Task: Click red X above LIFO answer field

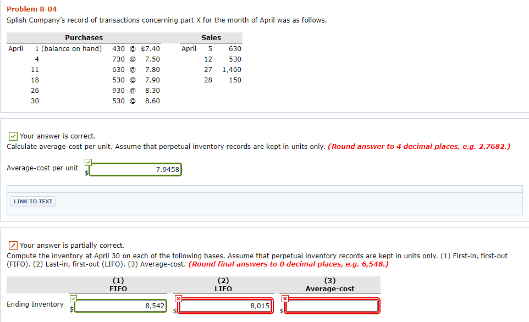Action: 178,297
